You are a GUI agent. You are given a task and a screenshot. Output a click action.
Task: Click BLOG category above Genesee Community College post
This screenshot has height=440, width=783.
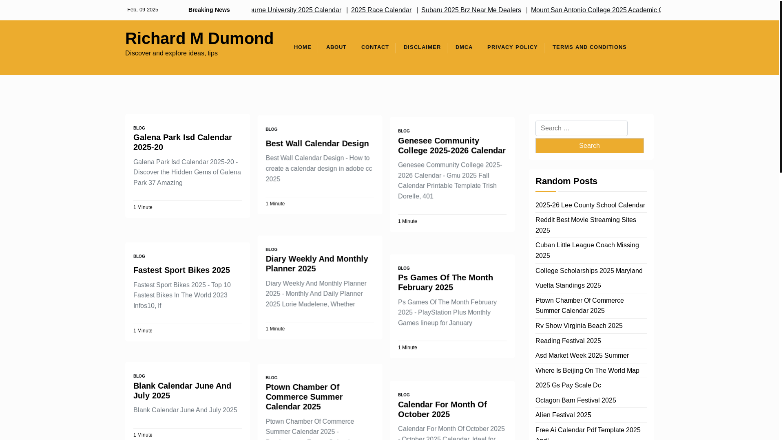[404, 131]
